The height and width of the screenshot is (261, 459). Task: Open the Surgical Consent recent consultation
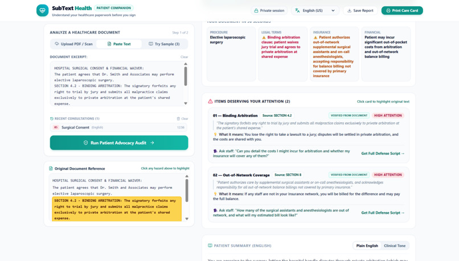[x=118, y=127]
